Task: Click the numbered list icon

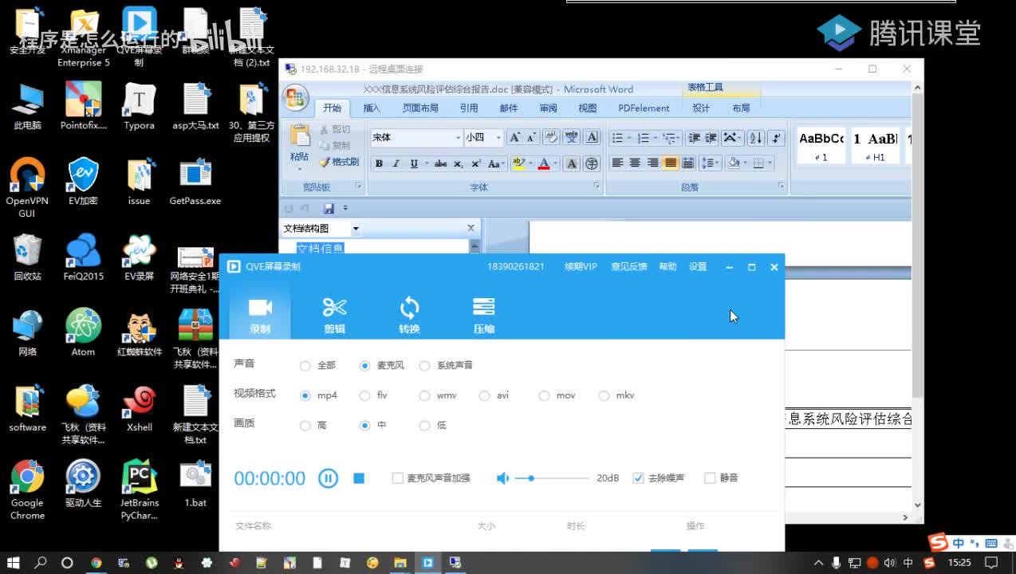Action: (x=644, y=138)
